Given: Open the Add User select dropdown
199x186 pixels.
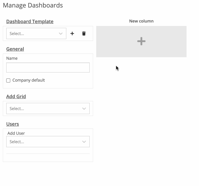Looking at the screenshot, I should (48, 142).
